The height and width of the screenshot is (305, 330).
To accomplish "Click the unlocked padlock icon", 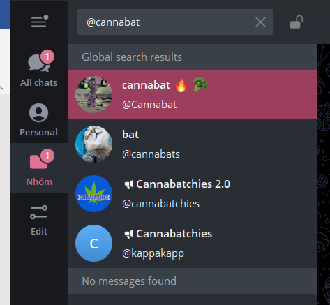I will (x=297, y=22).
